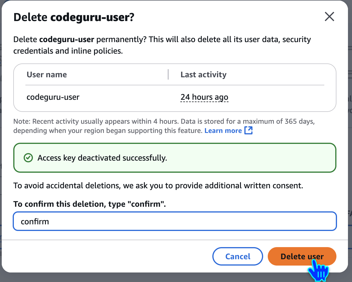Open the Learn more link

[x=223, y=131]
